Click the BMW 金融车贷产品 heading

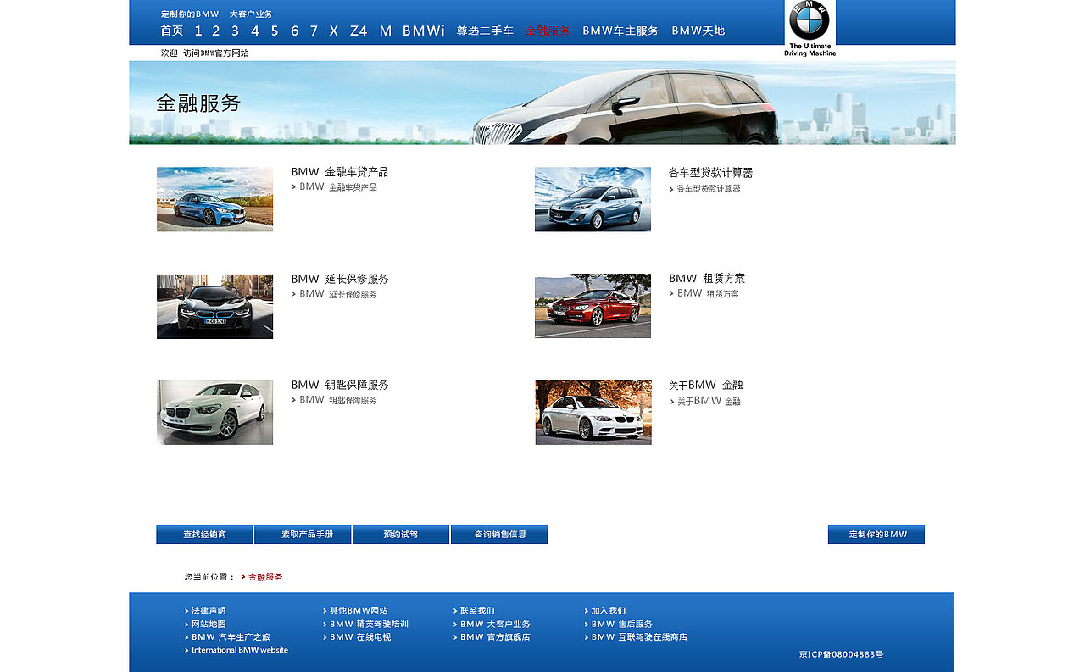click(340, 172)
